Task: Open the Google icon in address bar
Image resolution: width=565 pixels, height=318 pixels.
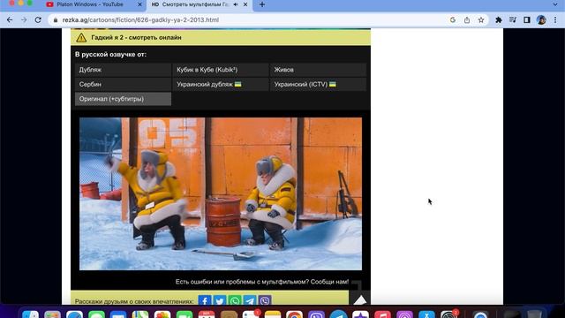Action: 453,20
